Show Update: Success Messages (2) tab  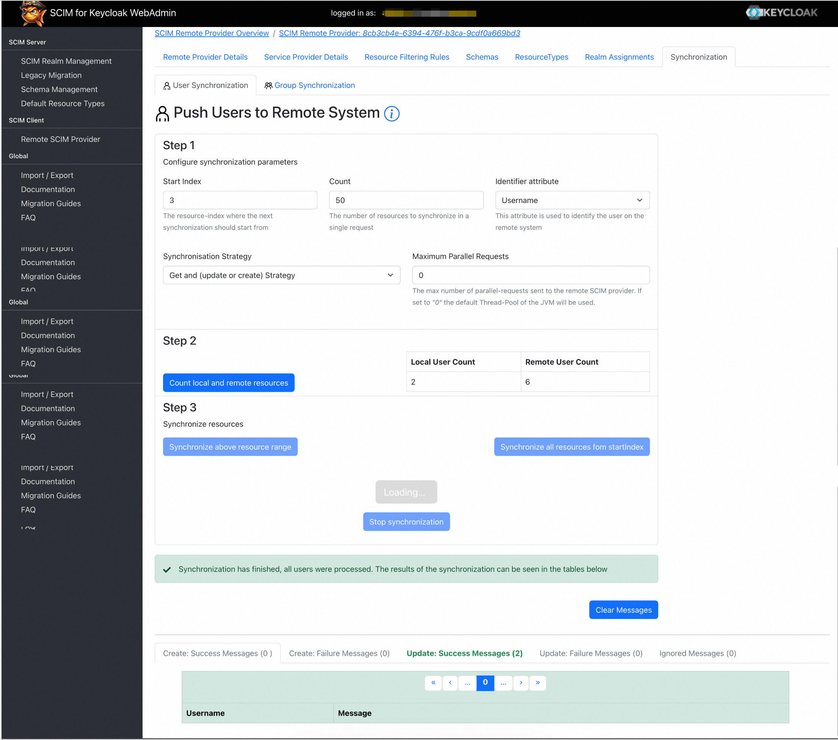tap(464, 653)
